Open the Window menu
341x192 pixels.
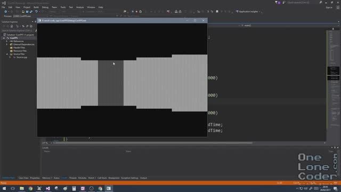(x=91, y=7)
